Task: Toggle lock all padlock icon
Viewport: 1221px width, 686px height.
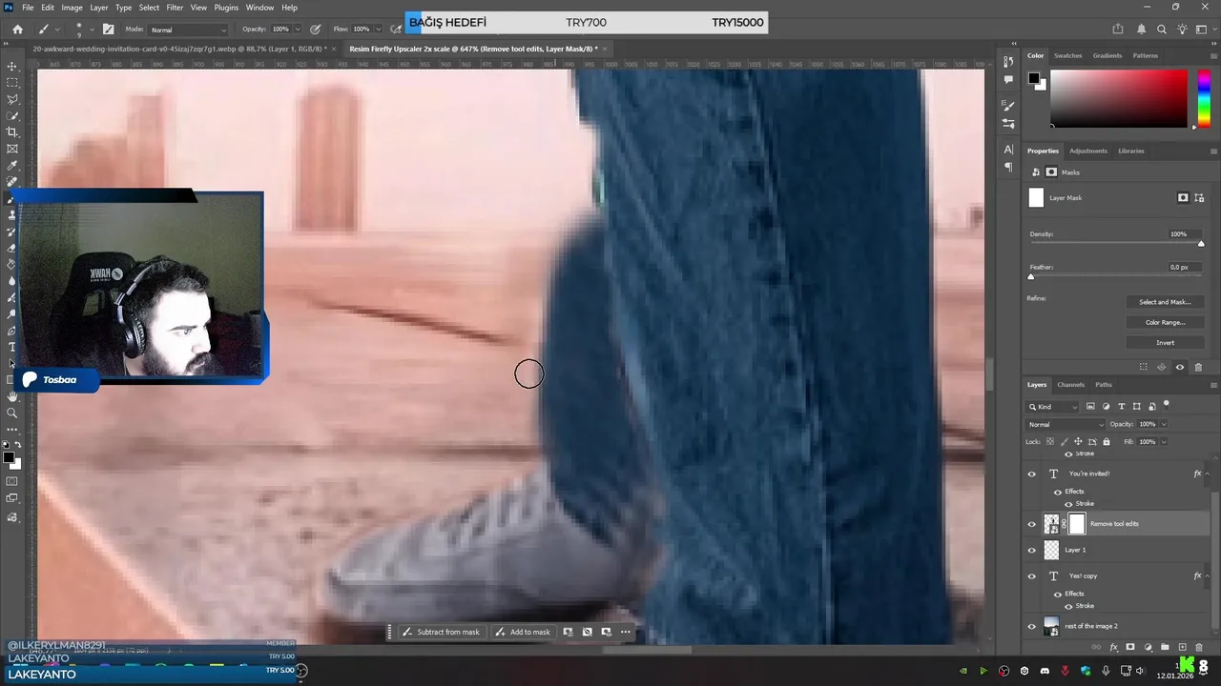Action: click(1106, 441)
